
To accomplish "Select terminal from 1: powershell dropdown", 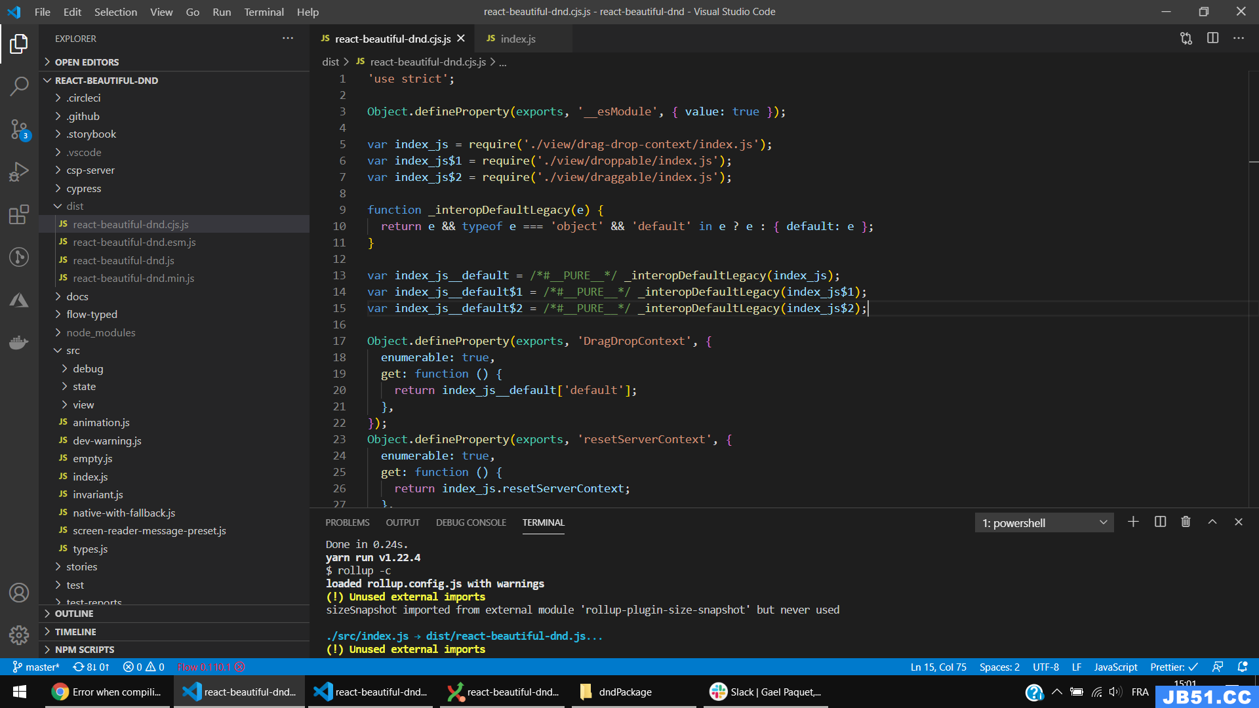I will point(1045,523).
